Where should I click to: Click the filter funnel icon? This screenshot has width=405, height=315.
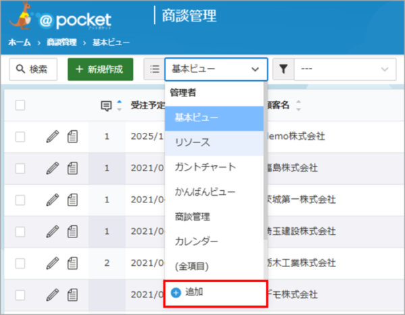[x=283, y=69]
